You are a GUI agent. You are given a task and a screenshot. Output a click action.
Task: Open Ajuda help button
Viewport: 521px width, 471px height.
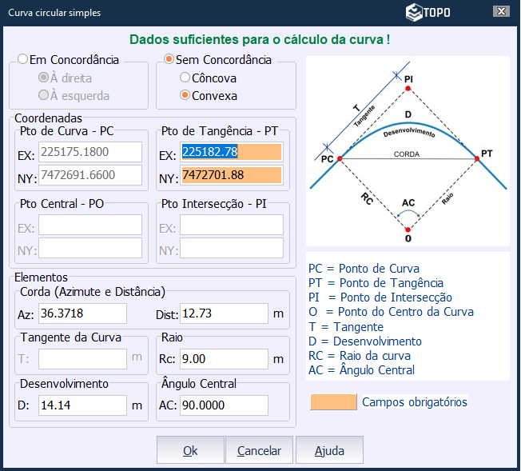(329, 450)
